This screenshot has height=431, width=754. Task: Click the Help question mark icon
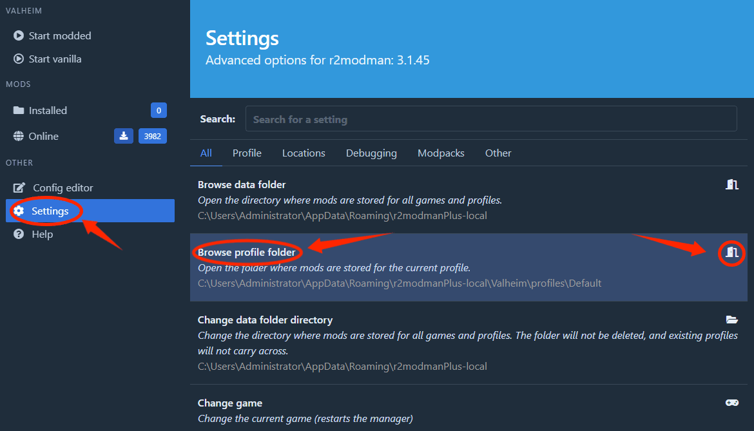(19, 234)
